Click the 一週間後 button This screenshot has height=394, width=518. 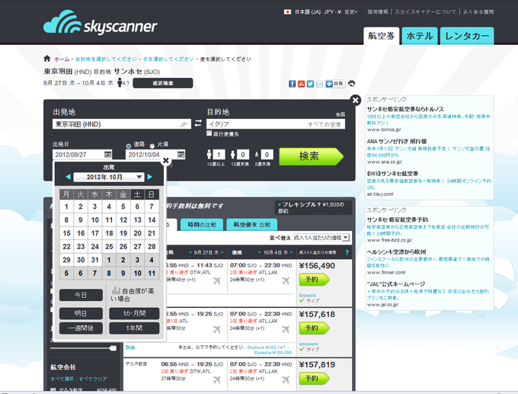pos(81,328)
